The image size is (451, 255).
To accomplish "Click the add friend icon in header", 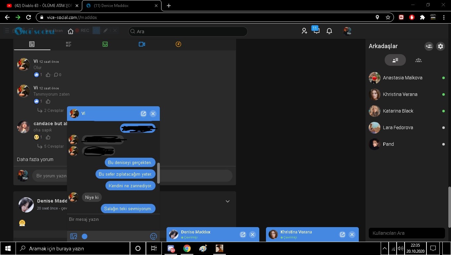I will [304, 31].
